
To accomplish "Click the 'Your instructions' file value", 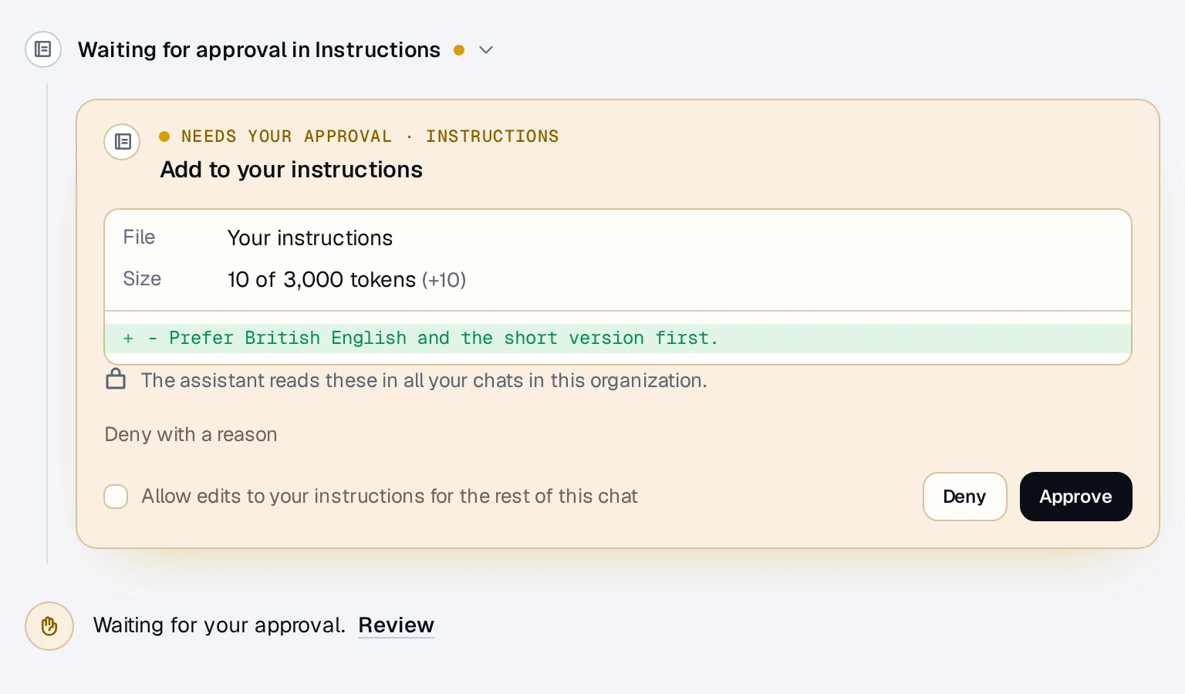I will [x=310, y=238].
